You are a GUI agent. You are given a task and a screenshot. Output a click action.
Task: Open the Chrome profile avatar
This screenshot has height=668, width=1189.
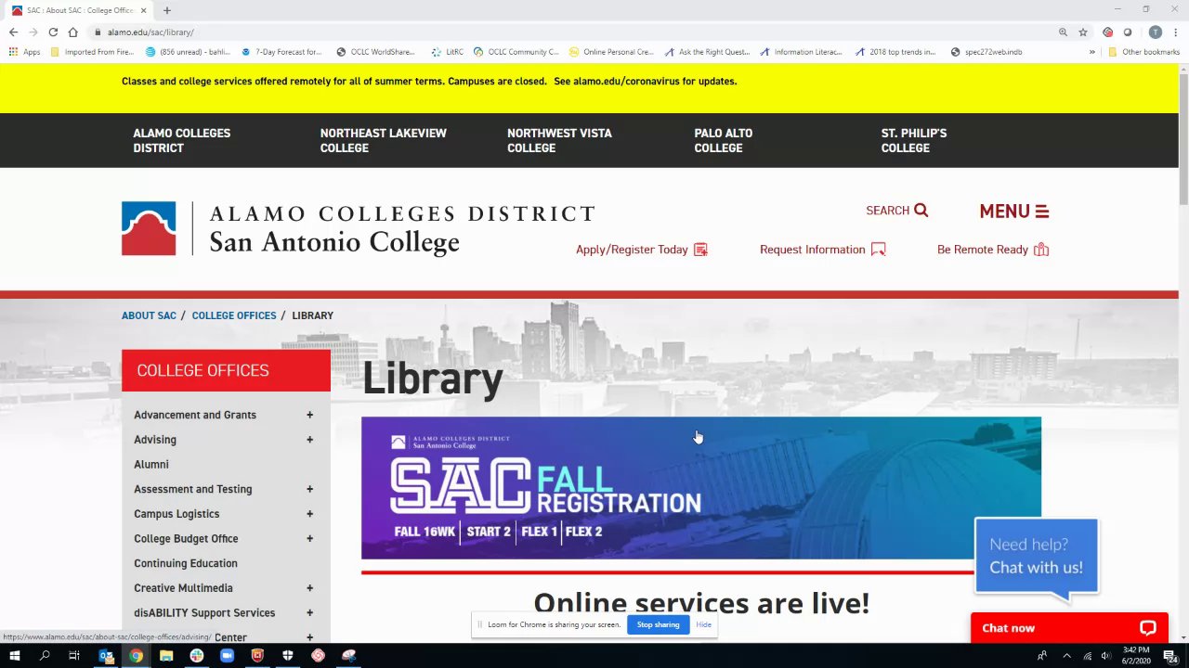[x=1155, y=32]
